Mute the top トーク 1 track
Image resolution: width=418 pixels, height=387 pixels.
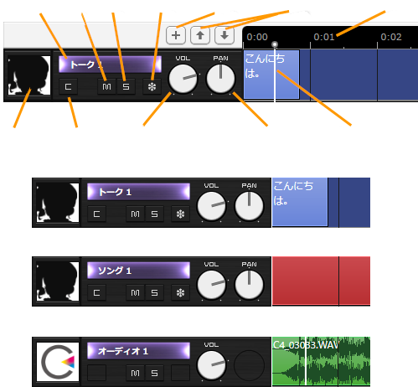coord(106,86)
